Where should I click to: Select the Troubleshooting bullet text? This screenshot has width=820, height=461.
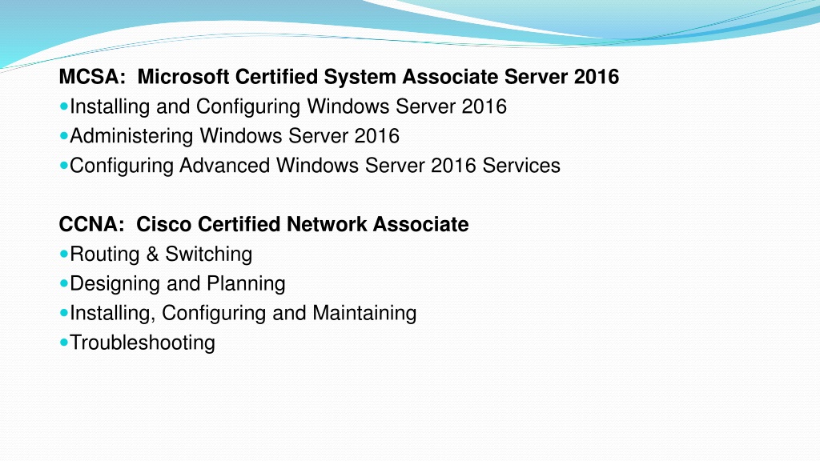click(143, 343)
